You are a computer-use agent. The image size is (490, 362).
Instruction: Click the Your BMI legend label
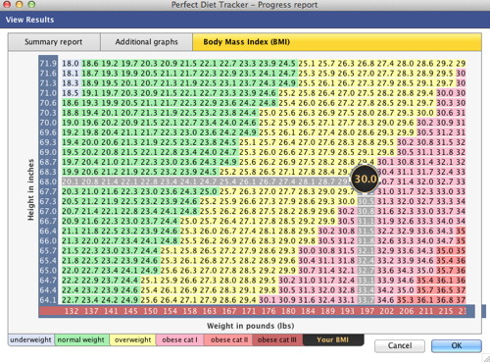click(333, 339)
